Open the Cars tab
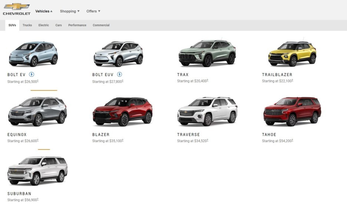Viewport: 347px width, 206px height. click(x=59, y=25)
